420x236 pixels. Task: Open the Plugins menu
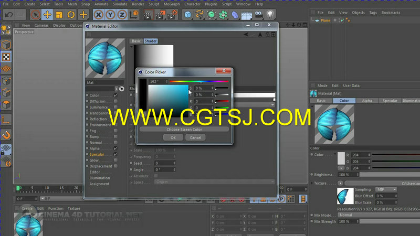211,4
